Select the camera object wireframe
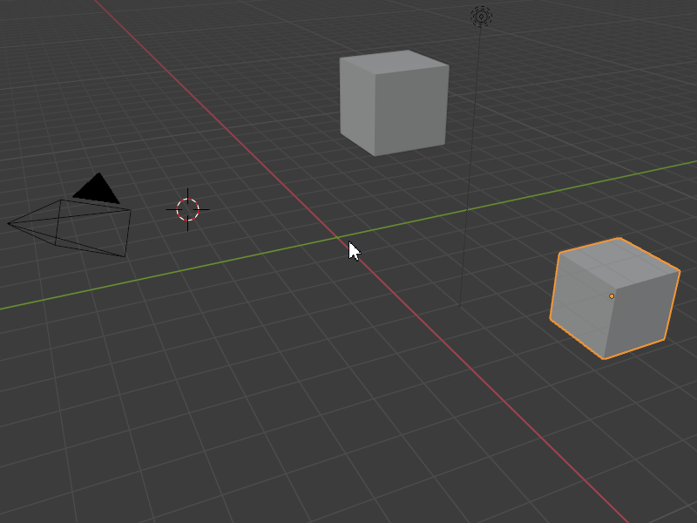This screenshot has height=523, width=697. (x=71, y=228)
